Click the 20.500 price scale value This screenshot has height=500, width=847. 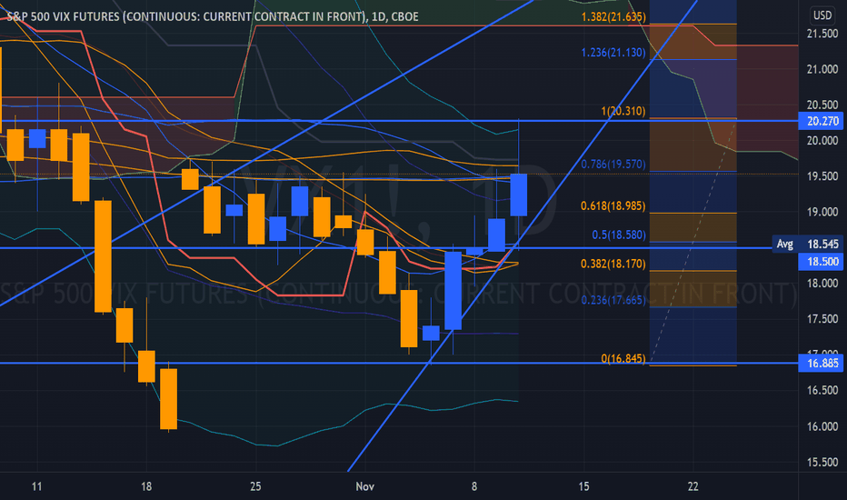point(822,105)
